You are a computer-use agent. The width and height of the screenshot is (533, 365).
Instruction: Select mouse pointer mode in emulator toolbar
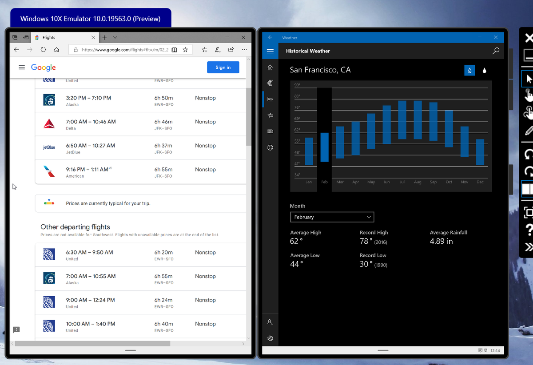528,79
